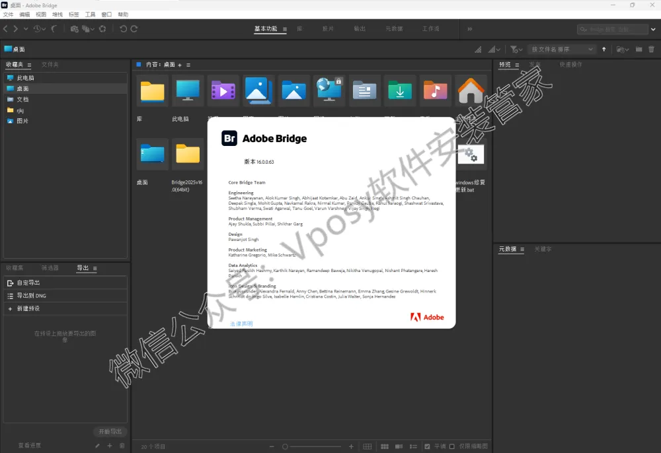This screenshot has height=453, width=661.
Task: Click the 法律声明 link
Action: pyautogui.click(x=241, y=324)
